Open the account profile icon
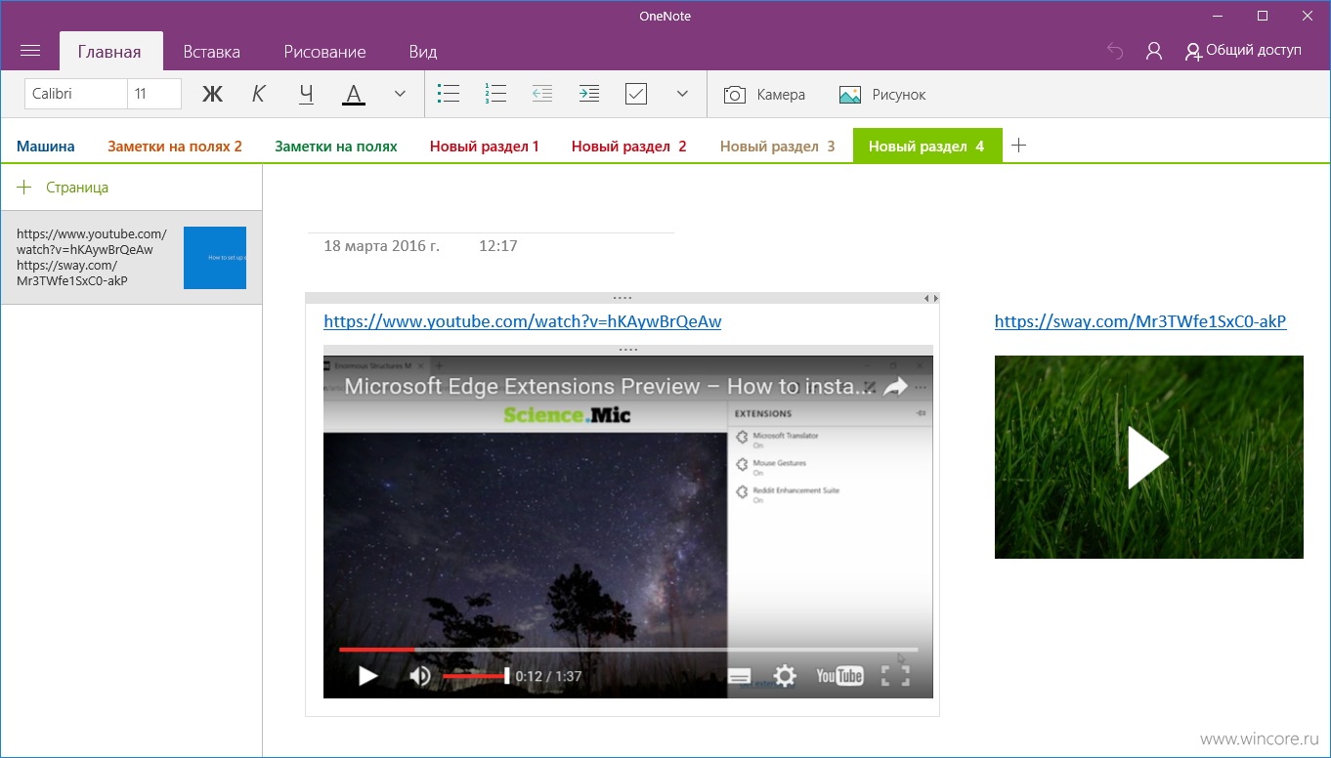Viewport: 1331px width, 758px height. coord(1154,51)
